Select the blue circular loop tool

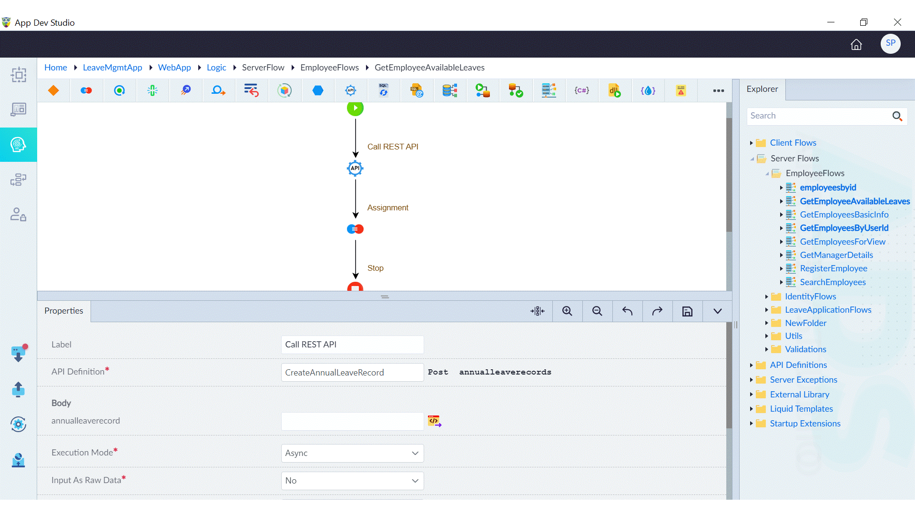pyautogui.click(x=119, y=90)
